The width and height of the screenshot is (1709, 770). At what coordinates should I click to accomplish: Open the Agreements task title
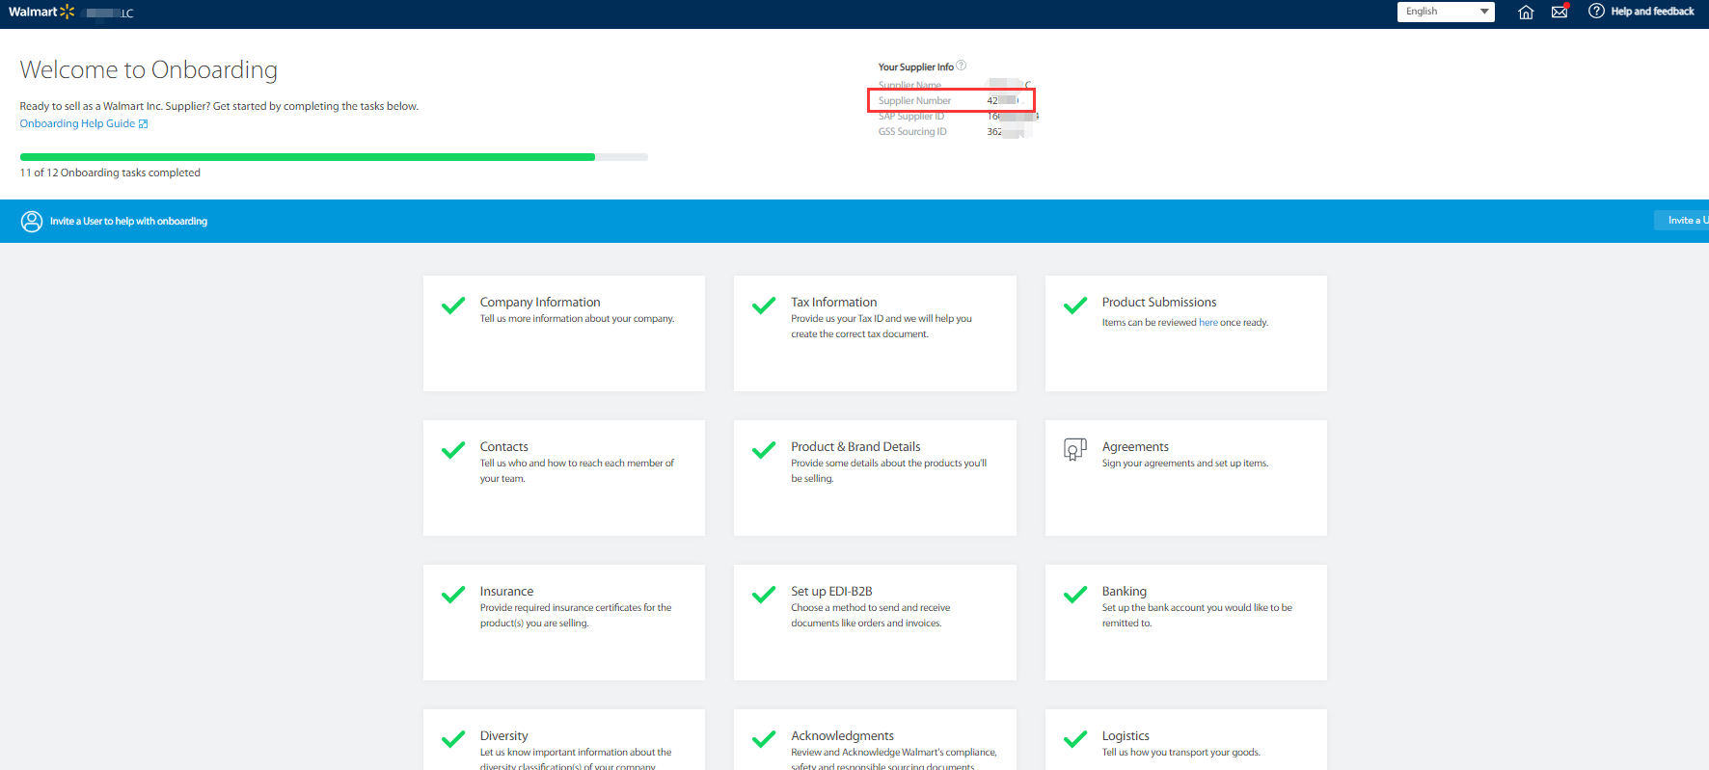1135,447
